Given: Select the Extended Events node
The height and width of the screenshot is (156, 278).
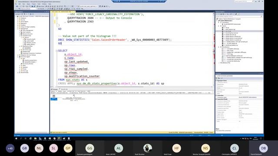Looking at the screenshot, I should click(27, 36).
